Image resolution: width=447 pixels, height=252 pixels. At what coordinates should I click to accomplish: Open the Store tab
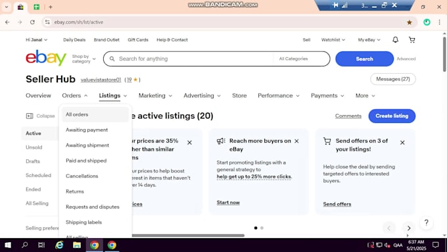coord(239,95)
